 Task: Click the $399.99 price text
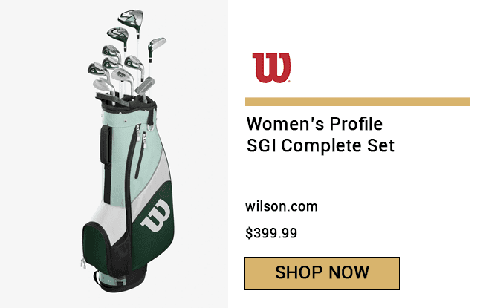pyautogui.click(x=271, y=233)
